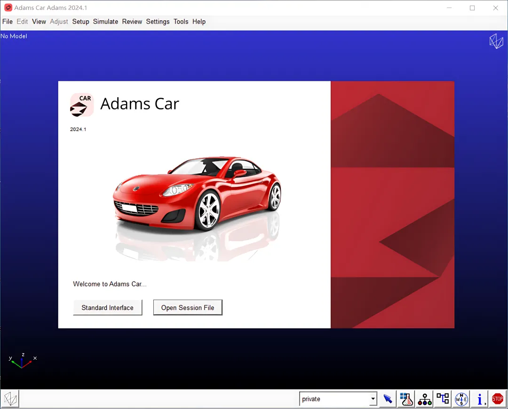This screenshot has width=508, height=409.
Task: Click the Adams Car title bar app icon
Action: [8, 8]
